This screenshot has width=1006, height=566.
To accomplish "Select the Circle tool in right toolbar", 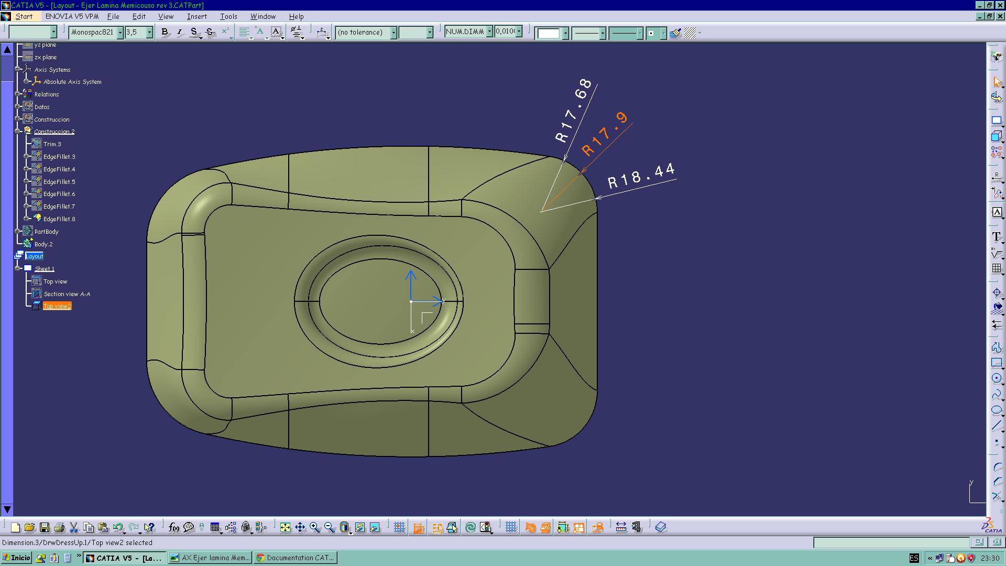I will click(997, 378).
